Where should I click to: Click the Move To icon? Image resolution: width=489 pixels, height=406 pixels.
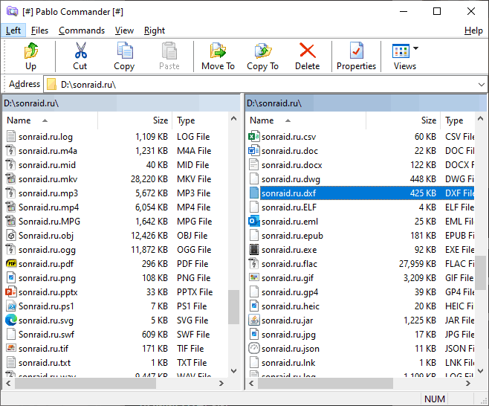[x=218, y=51]
